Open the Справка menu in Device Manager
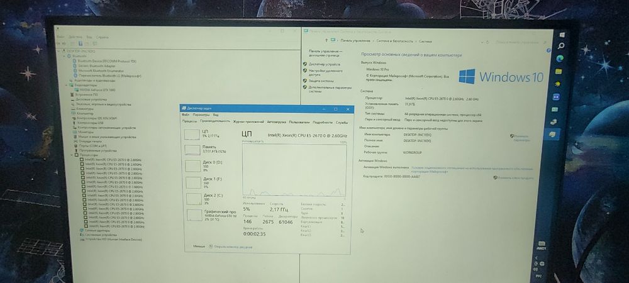Viewport: 629px width, 283px height. tap(102, 37)
